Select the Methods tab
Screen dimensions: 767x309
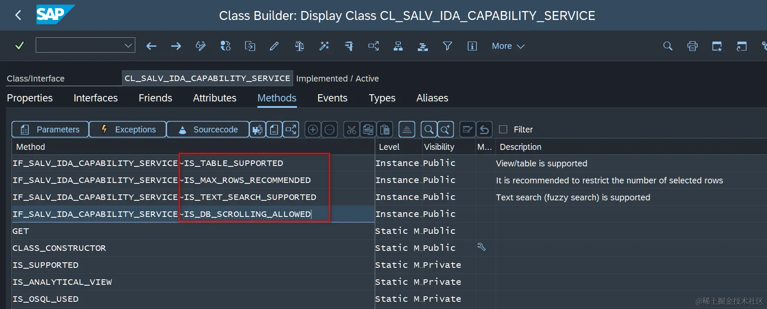[277, 98]
